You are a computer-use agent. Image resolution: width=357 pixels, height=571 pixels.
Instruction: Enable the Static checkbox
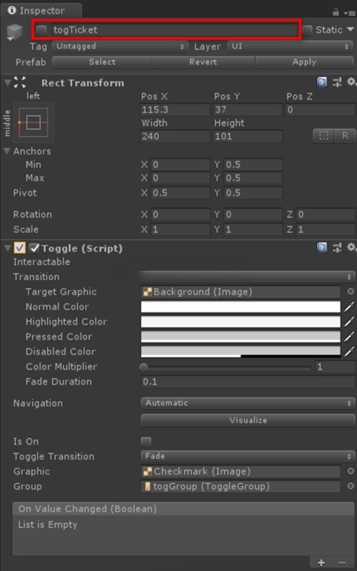tap(307, 30)
